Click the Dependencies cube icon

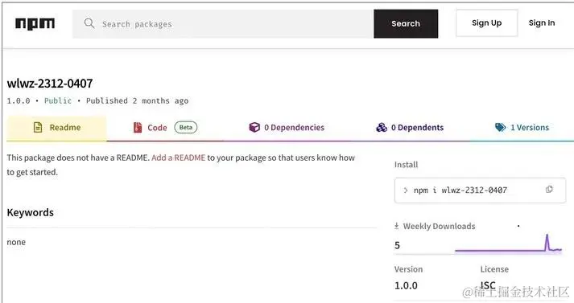pyautogui.click(x=254, y=127)
